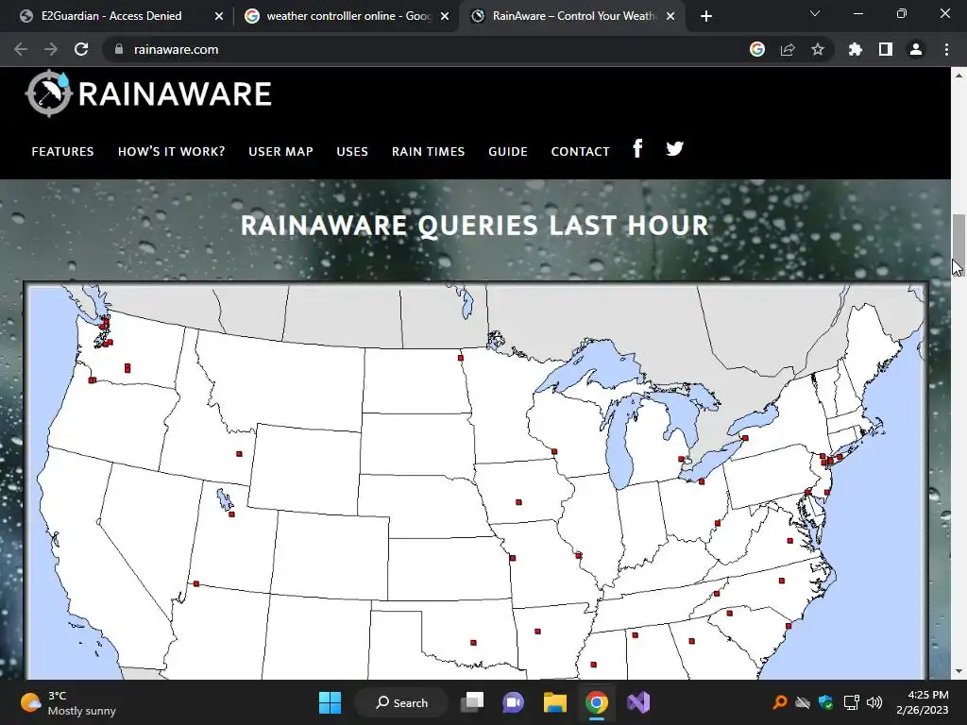Reload the page
Screen dimensions: 967x725
81,49
